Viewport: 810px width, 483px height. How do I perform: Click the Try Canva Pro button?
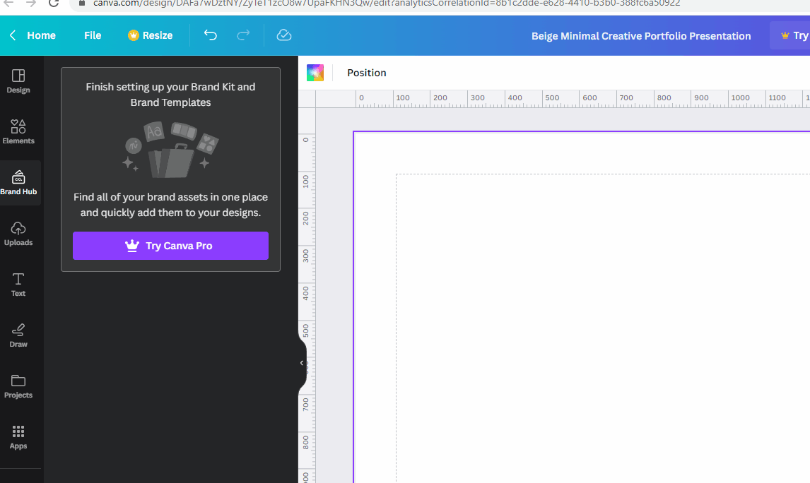pyautogui.click(x=170, y=245)
